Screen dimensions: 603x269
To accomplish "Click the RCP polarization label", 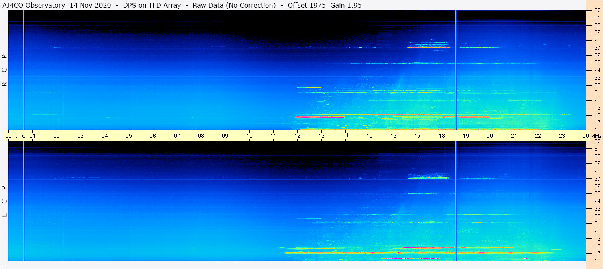I will click(x=4, y=70).
